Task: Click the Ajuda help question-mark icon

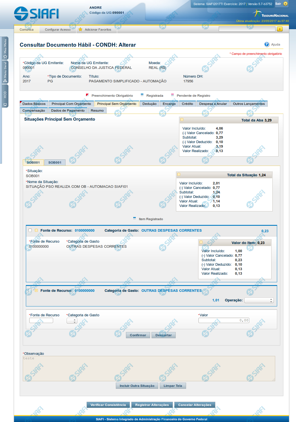Action: [267, 44]
